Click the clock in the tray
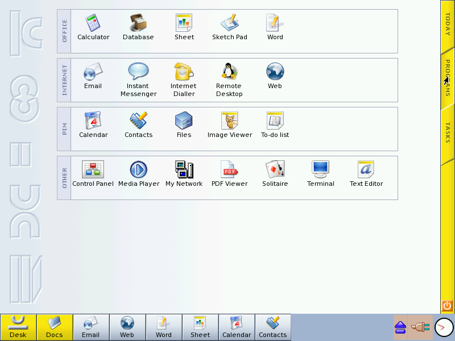This screenshot has height=341, width=455. (444, 327)
